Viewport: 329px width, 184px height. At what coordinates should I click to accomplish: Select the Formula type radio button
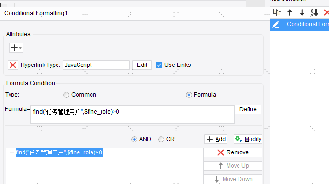point(189,95)
